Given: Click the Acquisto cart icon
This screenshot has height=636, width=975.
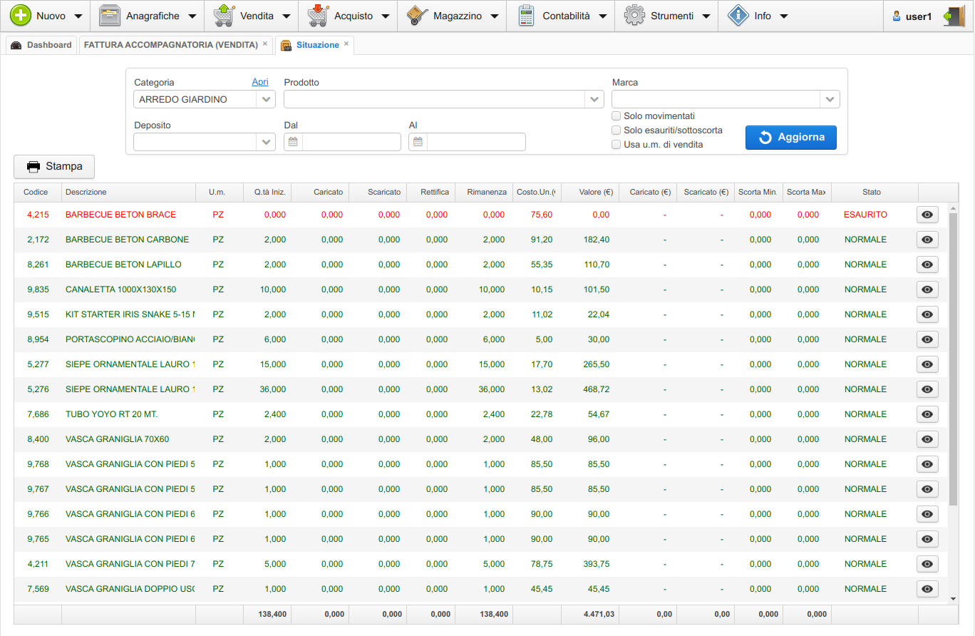Looking at the screenshot, I should 318,16.
